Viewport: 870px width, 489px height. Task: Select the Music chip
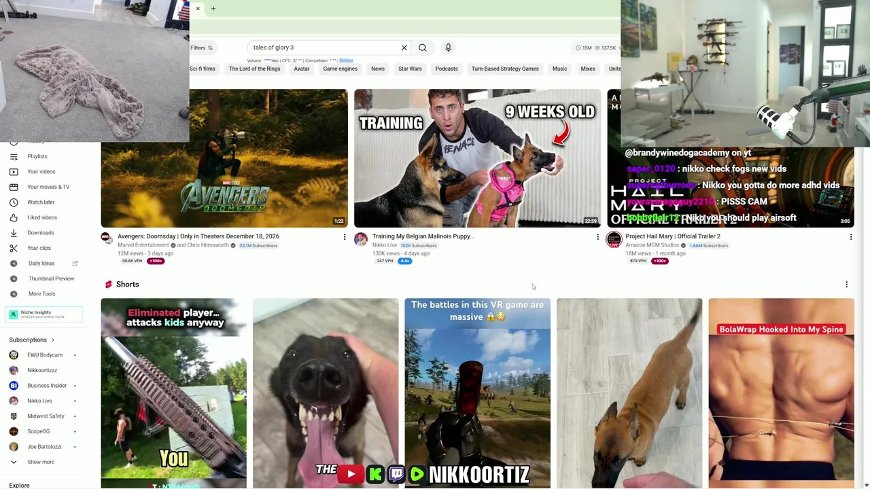pos(559,69)
